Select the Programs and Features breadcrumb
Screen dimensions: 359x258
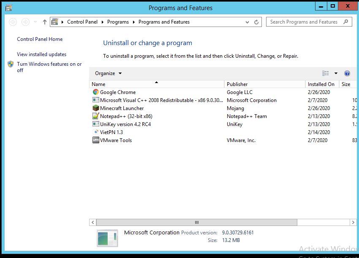(164, 22)
